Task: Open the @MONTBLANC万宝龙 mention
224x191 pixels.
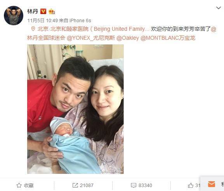Action: point(168,38)
